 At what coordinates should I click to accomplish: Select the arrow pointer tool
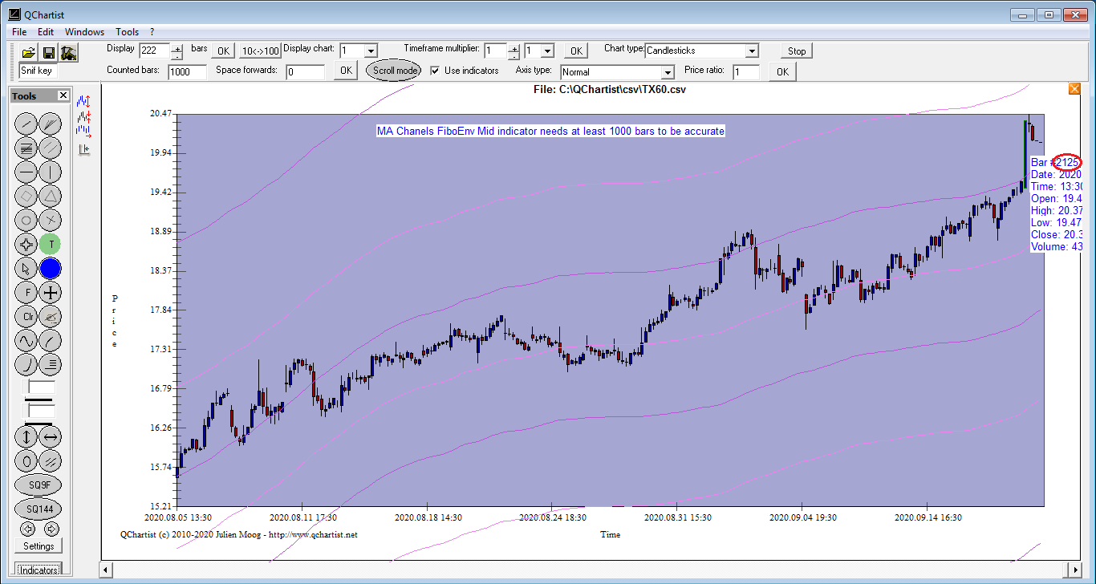pos(26,268)
